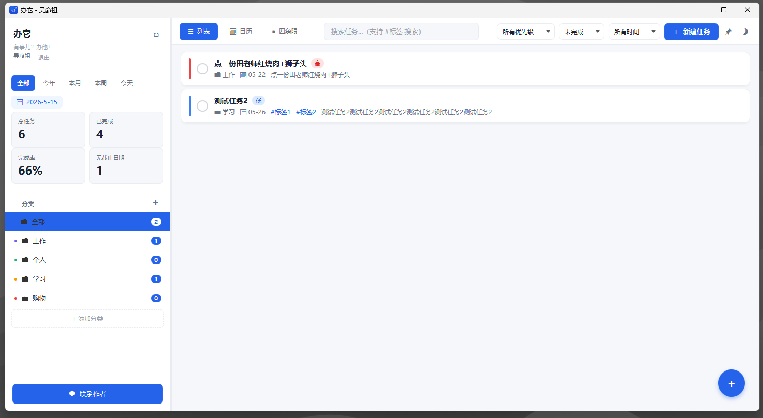Screen dimensions: 763x418
Task: Open the 所有时间 time dropdown
Action: [634, 32]
